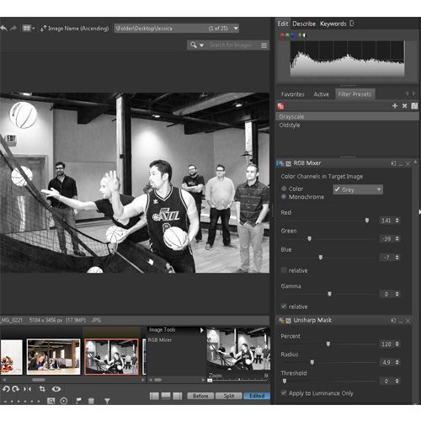
Task: Switch to the Keywords tab
Action: (333, 24)
